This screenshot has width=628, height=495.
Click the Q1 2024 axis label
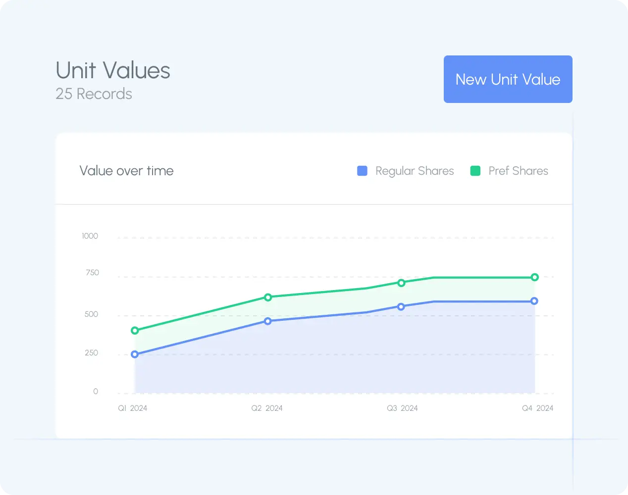(133, 408)
